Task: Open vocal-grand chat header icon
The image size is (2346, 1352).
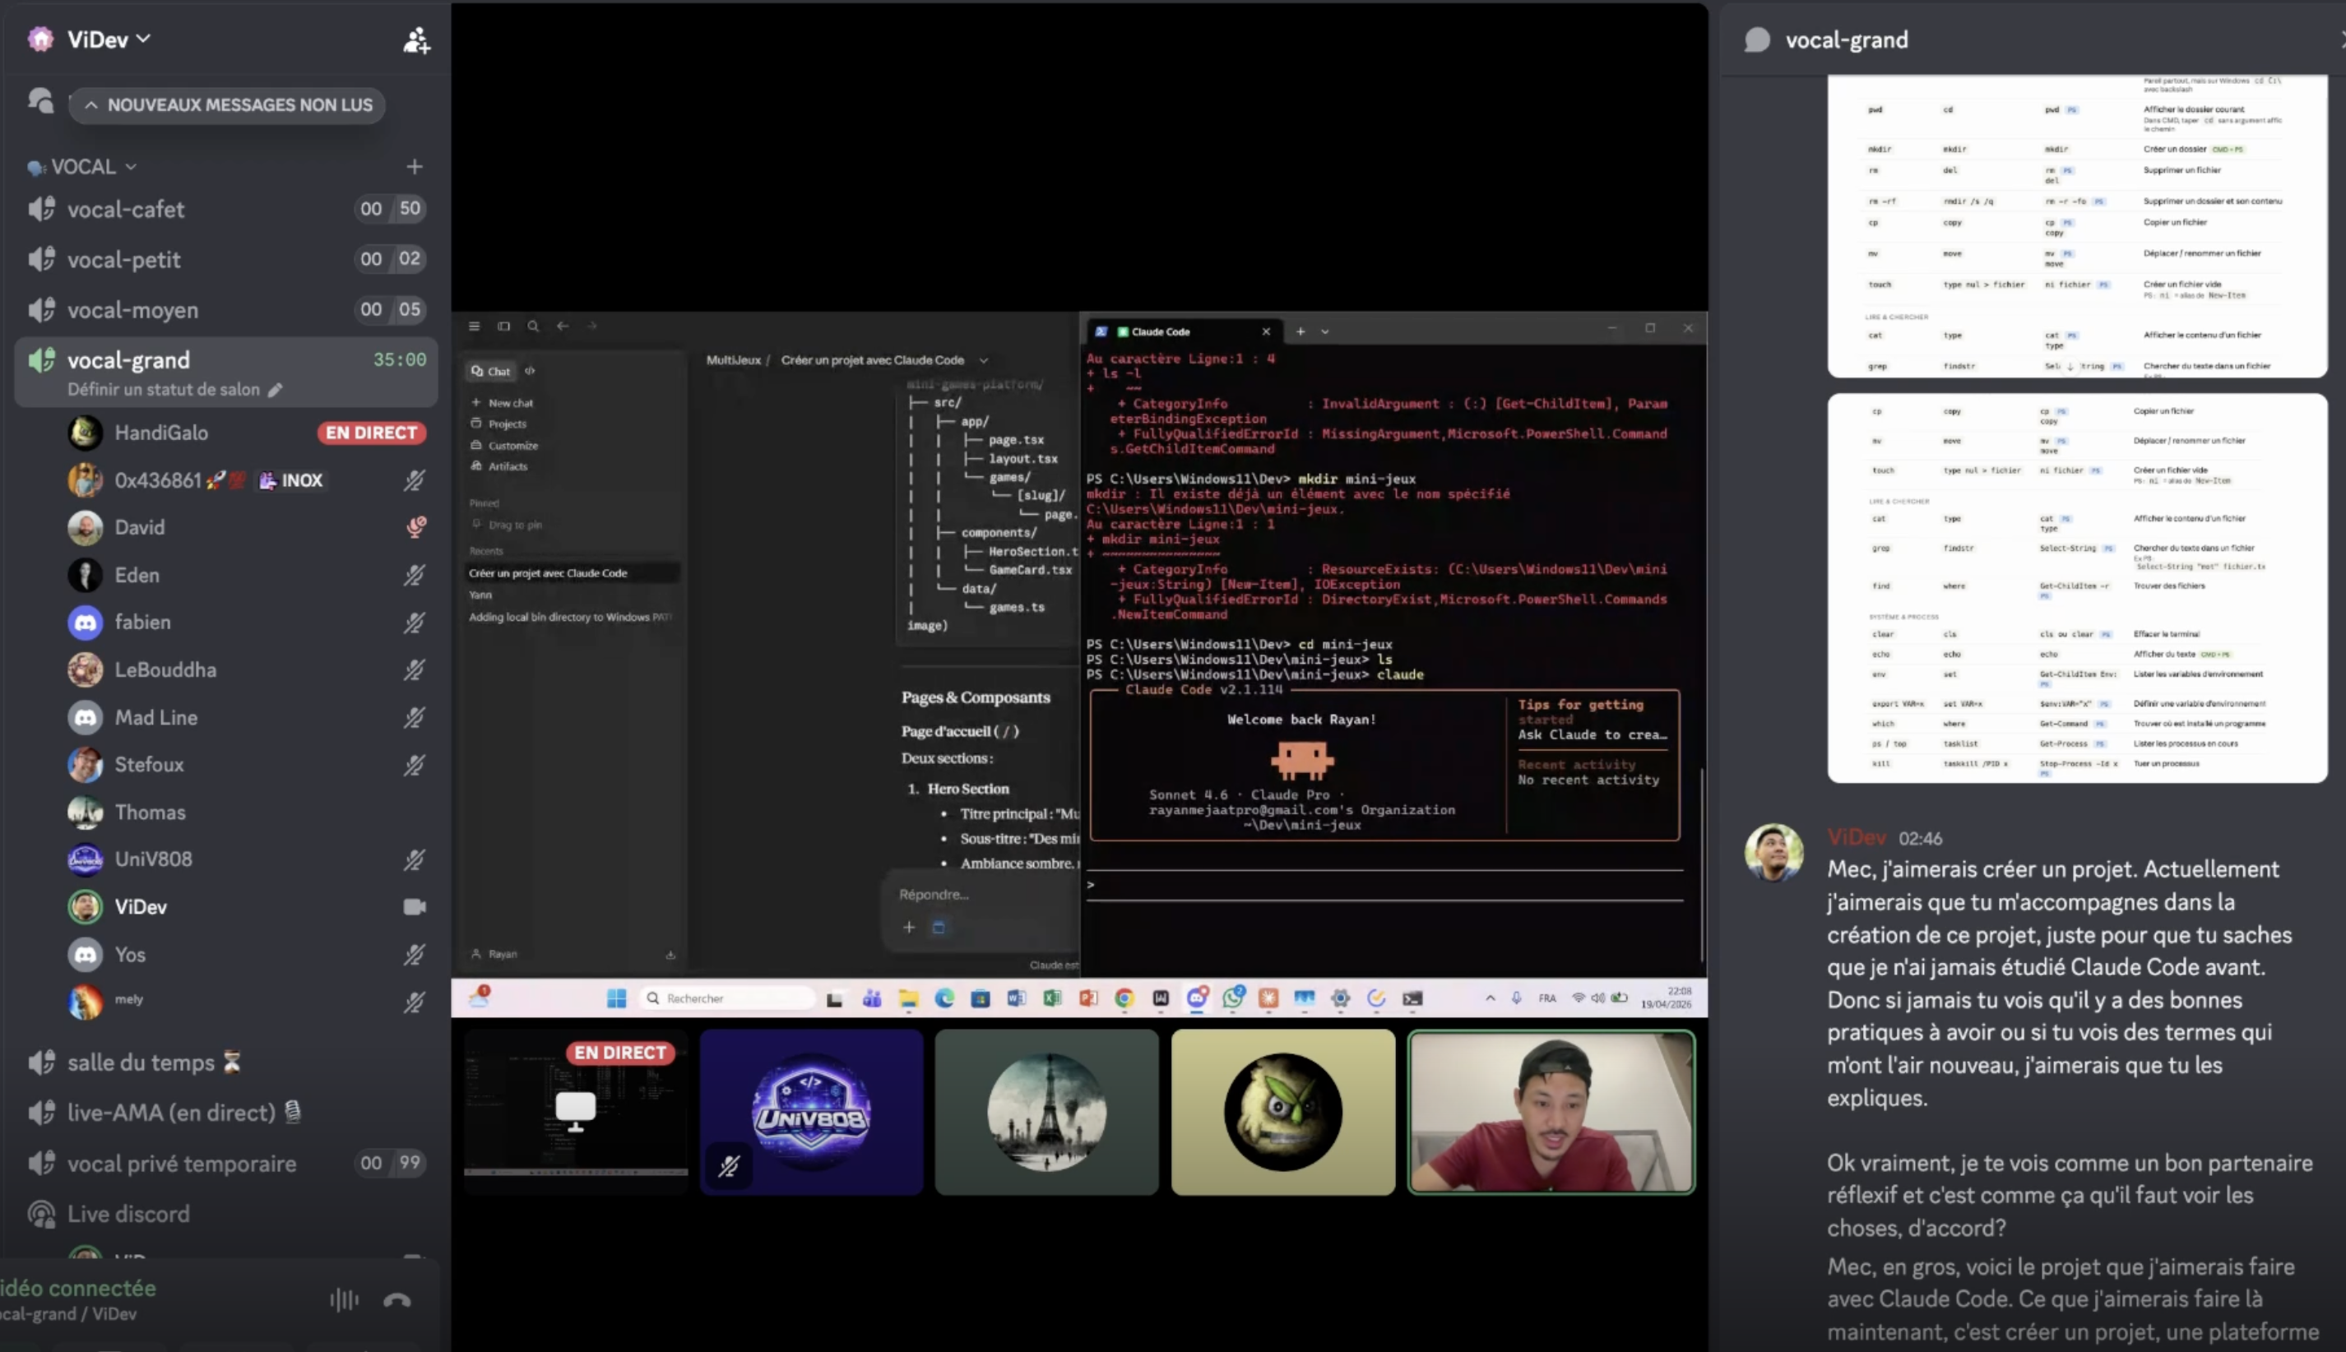Action: point(1757,40)
